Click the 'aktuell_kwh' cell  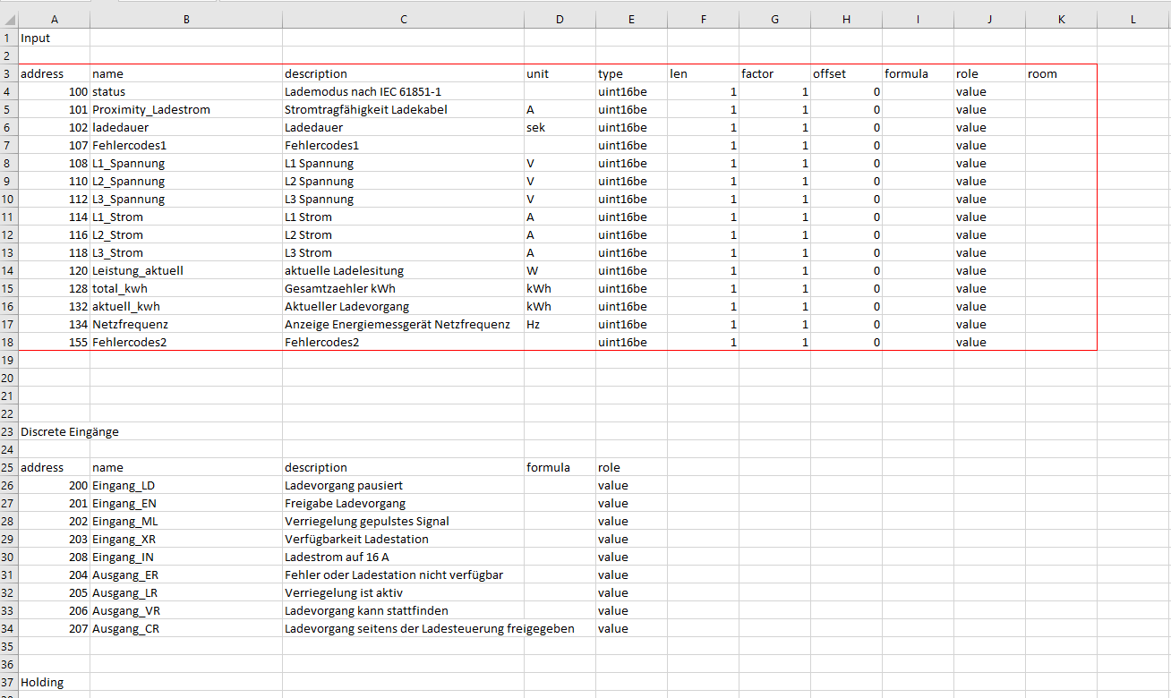pyautogui.click(x=186, y=306)
